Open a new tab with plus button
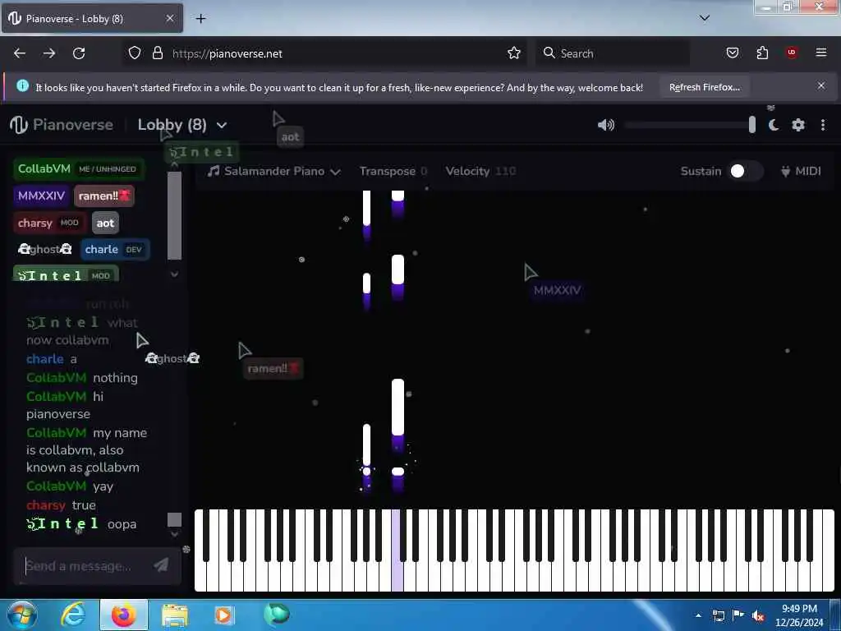The image size is (841, 631). (x=200, y=19)
